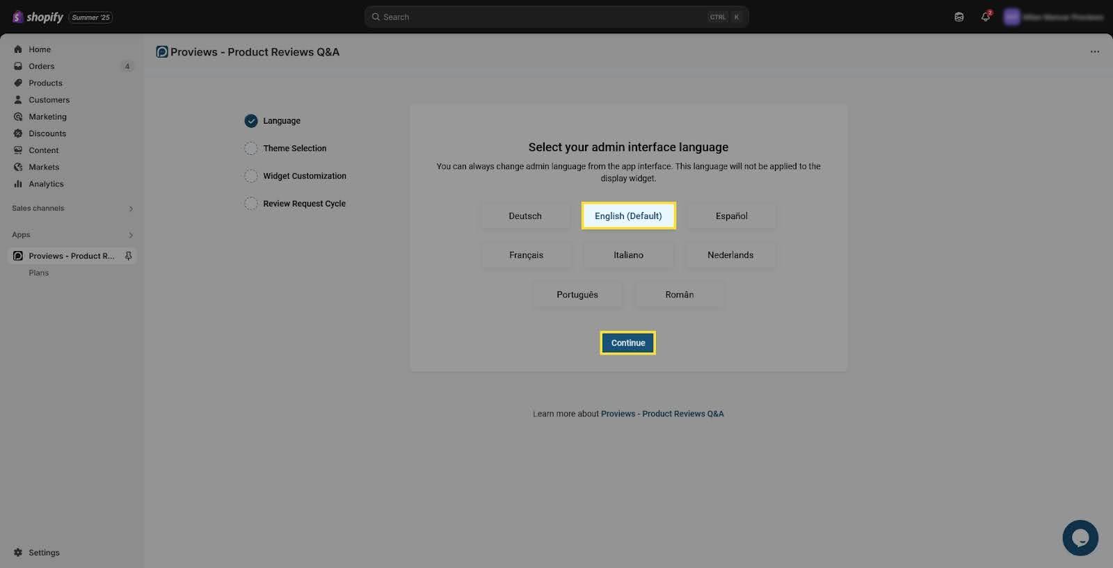Screen dimensions: 1113x568
Task: Expand the Apps section chevron
Action: pyautogui.click(x=131, y=235)
